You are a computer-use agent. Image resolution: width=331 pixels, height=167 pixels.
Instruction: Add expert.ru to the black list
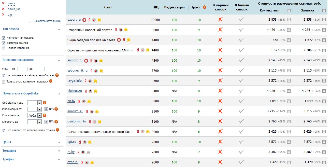click(x=220, y=20)
